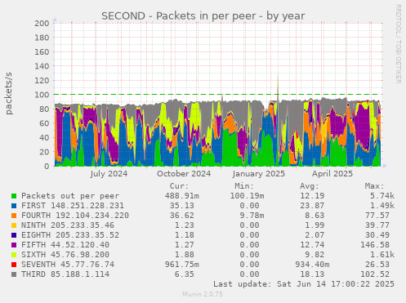This screenshot has height=303, width=406.
Task: Click the Munin 2.0.75 version footer
Action: tap(203, 294)
